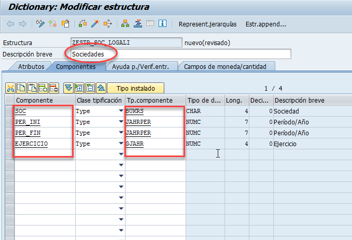
Task: Click the Ejercicio description cell
Action: click(x=313, y=144)
